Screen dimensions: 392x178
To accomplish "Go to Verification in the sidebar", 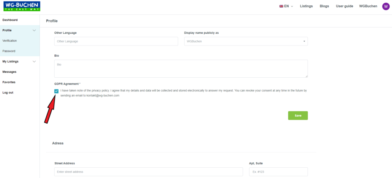I will click(x=10, y=41).
